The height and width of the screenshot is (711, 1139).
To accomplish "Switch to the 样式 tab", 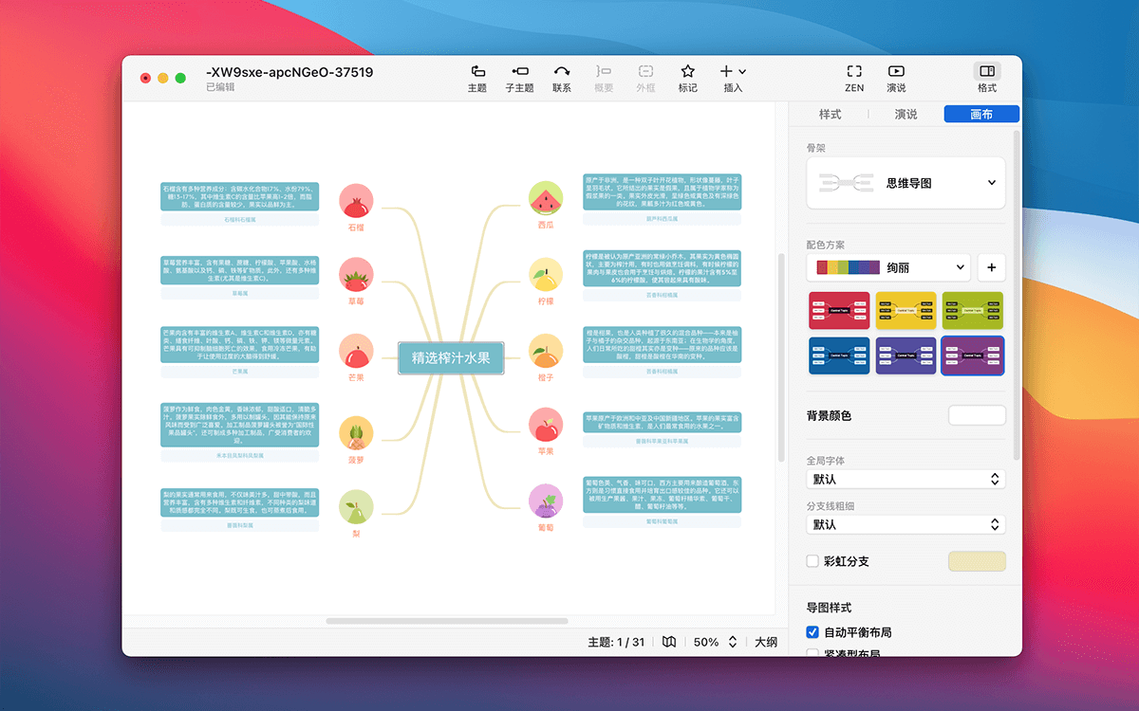I will point(830,114).
